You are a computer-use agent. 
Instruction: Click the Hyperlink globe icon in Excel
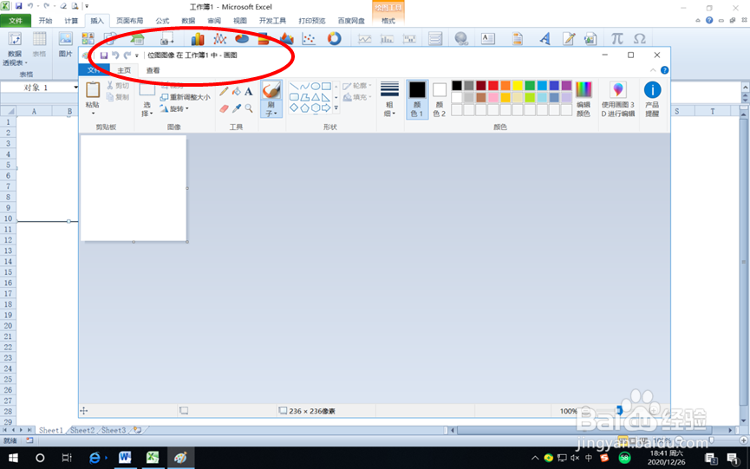[x=461, y=38]
